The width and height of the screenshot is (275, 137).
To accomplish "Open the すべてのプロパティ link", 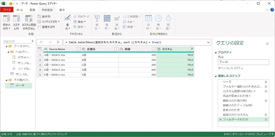I will [230, 68].
